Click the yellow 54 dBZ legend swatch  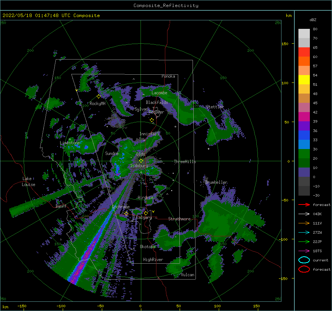click(304, 80)
